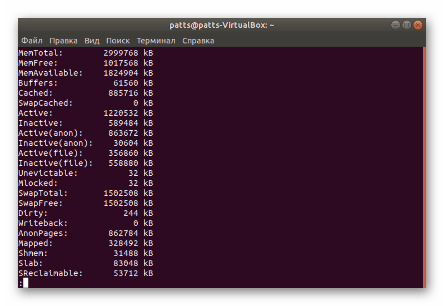Screen dimensions: 444x306
Task: Click the MemFree: label
Action: pyautogui.click(x=38, y=63)
